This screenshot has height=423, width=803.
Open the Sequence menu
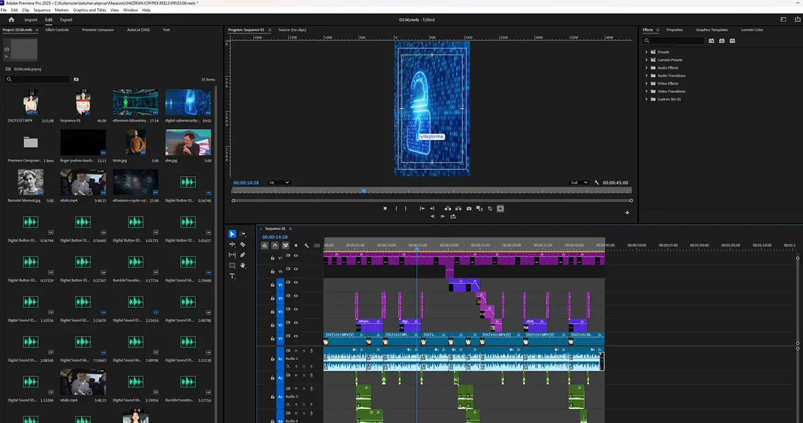pyautogui.click(x=42, y=10)
